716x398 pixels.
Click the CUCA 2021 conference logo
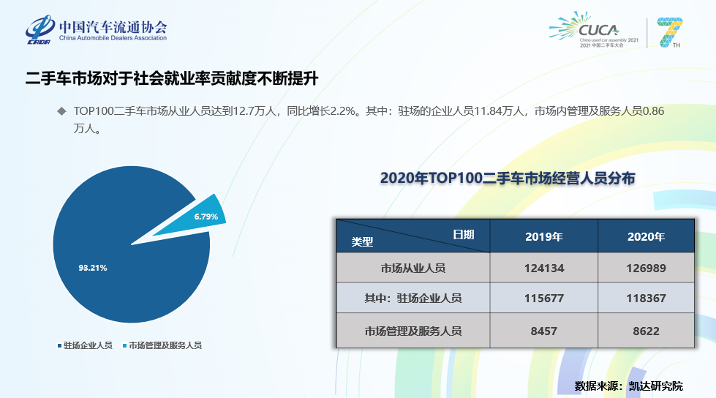click(x=594, y=30)
